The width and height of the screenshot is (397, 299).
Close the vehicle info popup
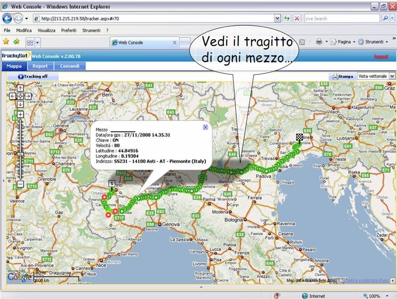point(205,127)
